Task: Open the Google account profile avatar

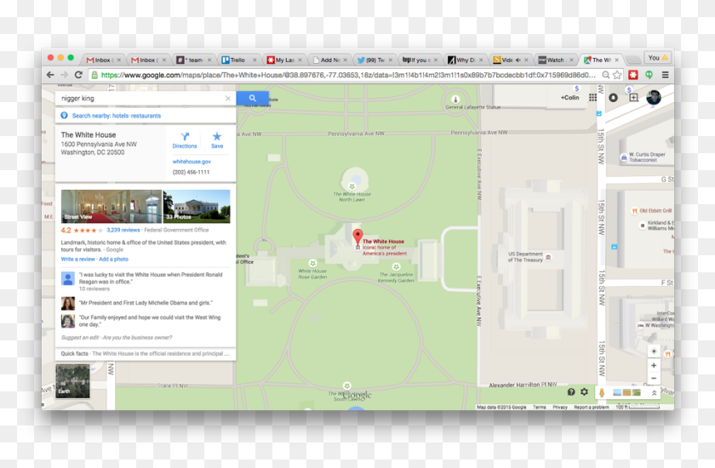Action: [654, 97]
